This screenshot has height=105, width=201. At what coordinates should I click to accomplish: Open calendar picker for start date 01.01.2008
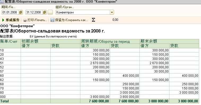pyautogui.click(x=21, y=12)
